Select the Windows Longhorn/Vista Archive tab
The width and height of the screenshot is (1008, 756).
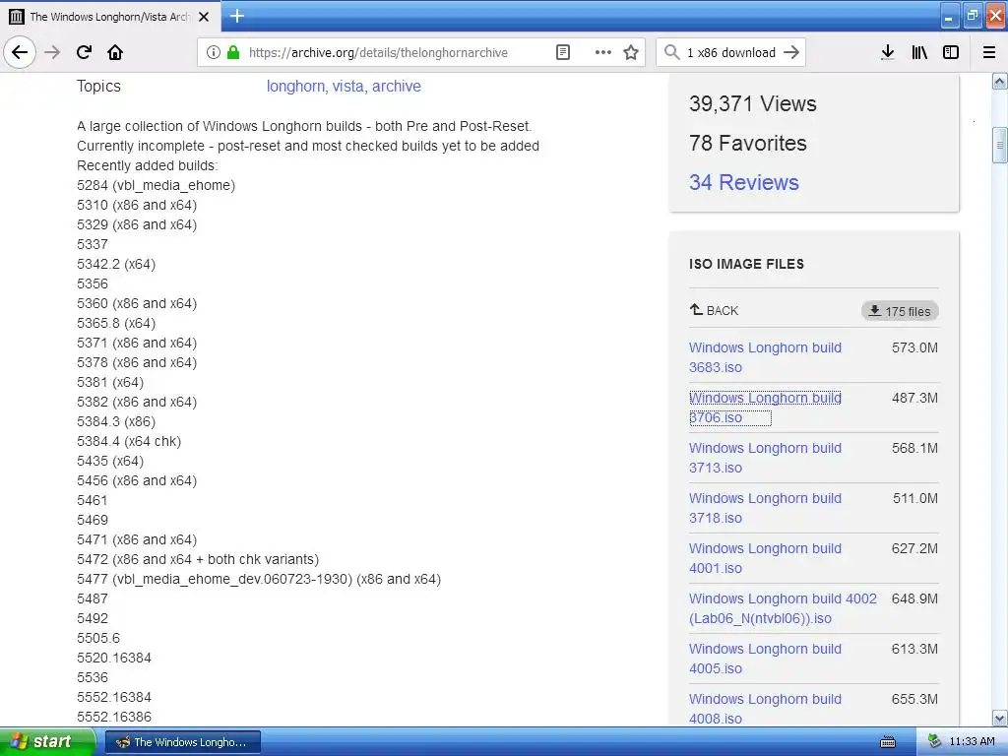[109, 17]
